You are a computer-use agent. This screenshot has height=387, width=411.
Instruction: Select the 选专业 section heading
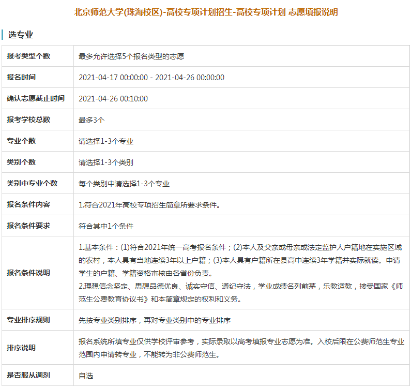pyautogui.click(x=21, y=35)
